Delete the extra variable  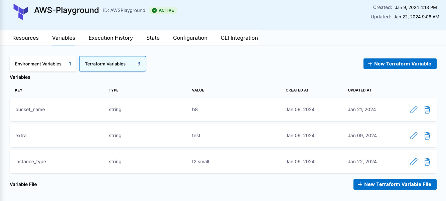(427, 136)
